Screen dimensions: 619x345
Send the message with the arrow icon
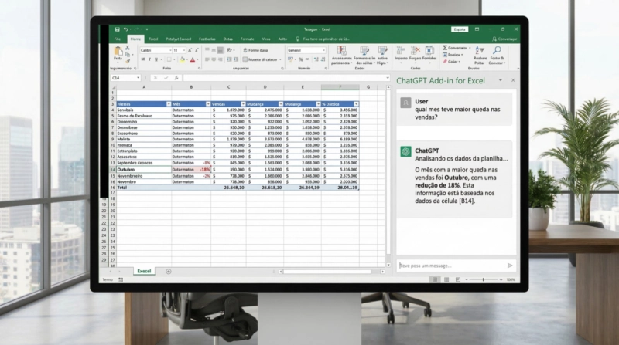510,266
